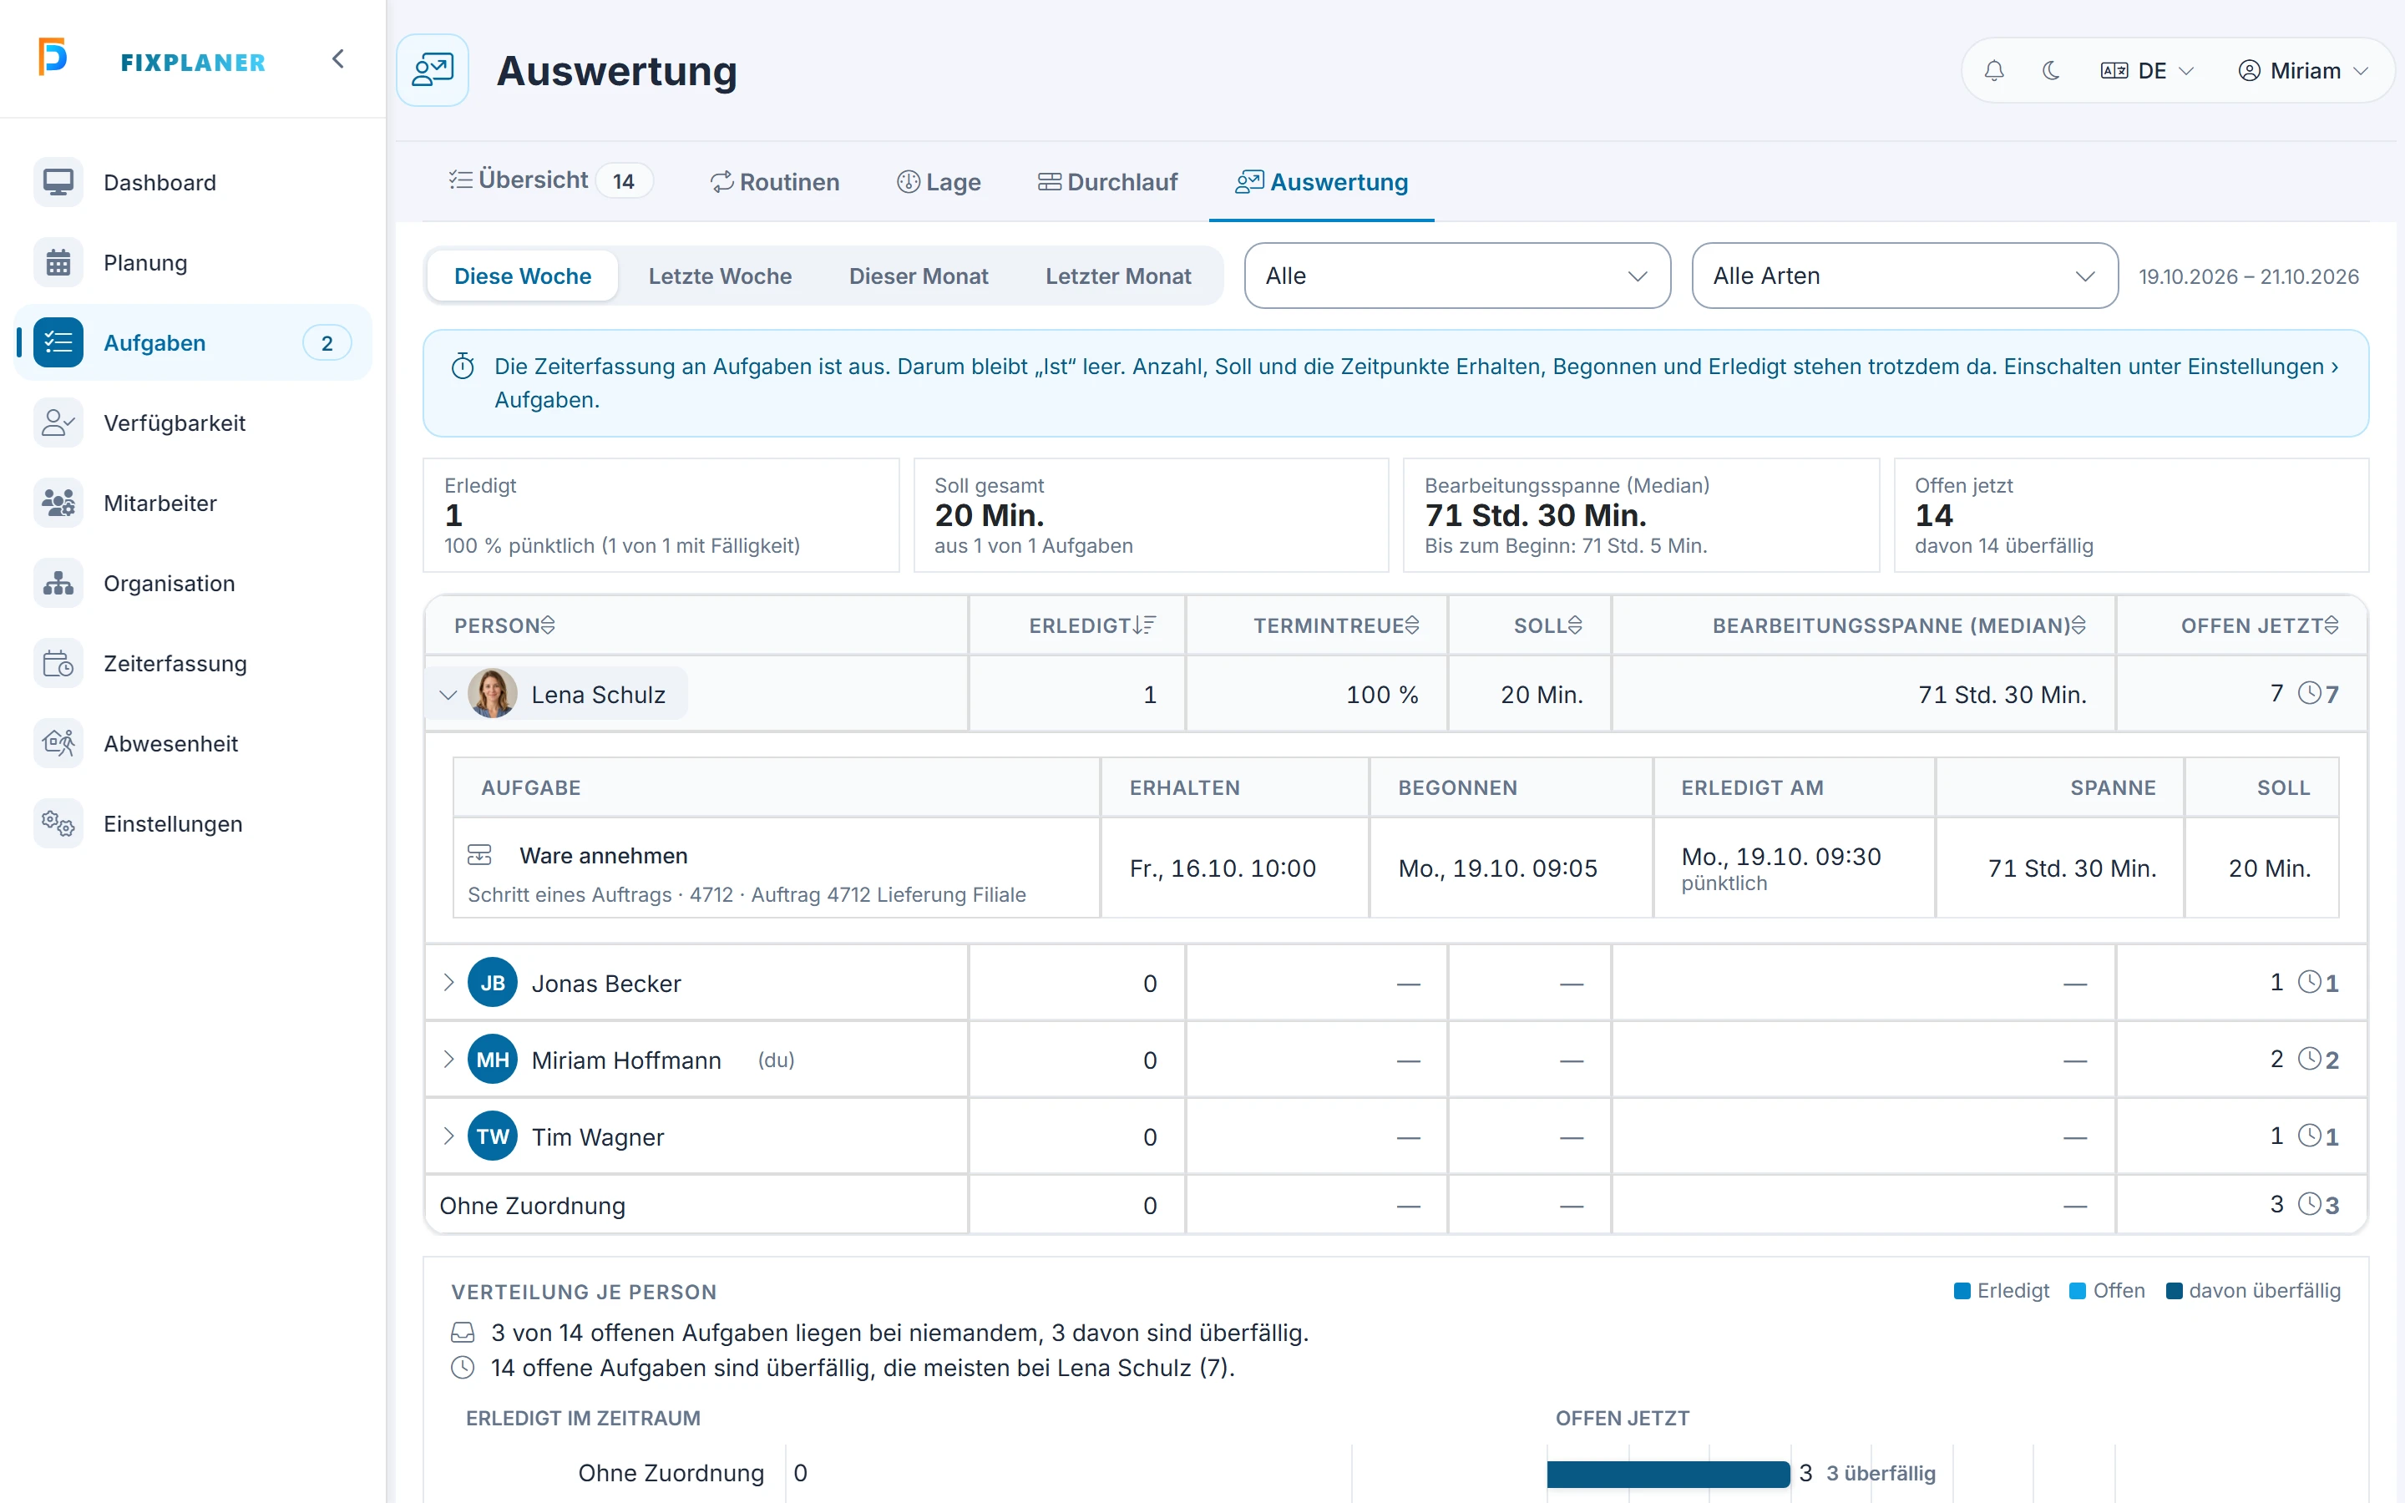Click order-step icon beside Ware annehmen
2405x1503 pixels.
[x=479, y=855]
